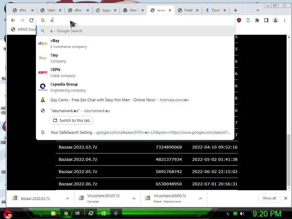
Task: Close the New Tab tab
Action: tap(143, 10)
